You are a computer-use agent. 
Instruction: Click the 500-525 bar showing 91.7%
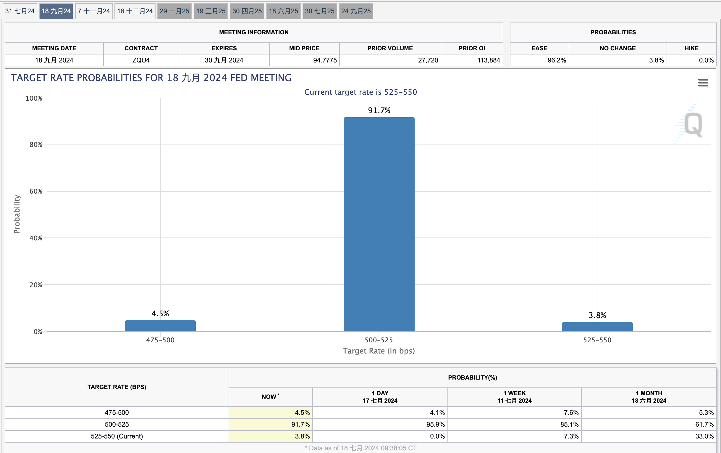click(x=379, y=224)
